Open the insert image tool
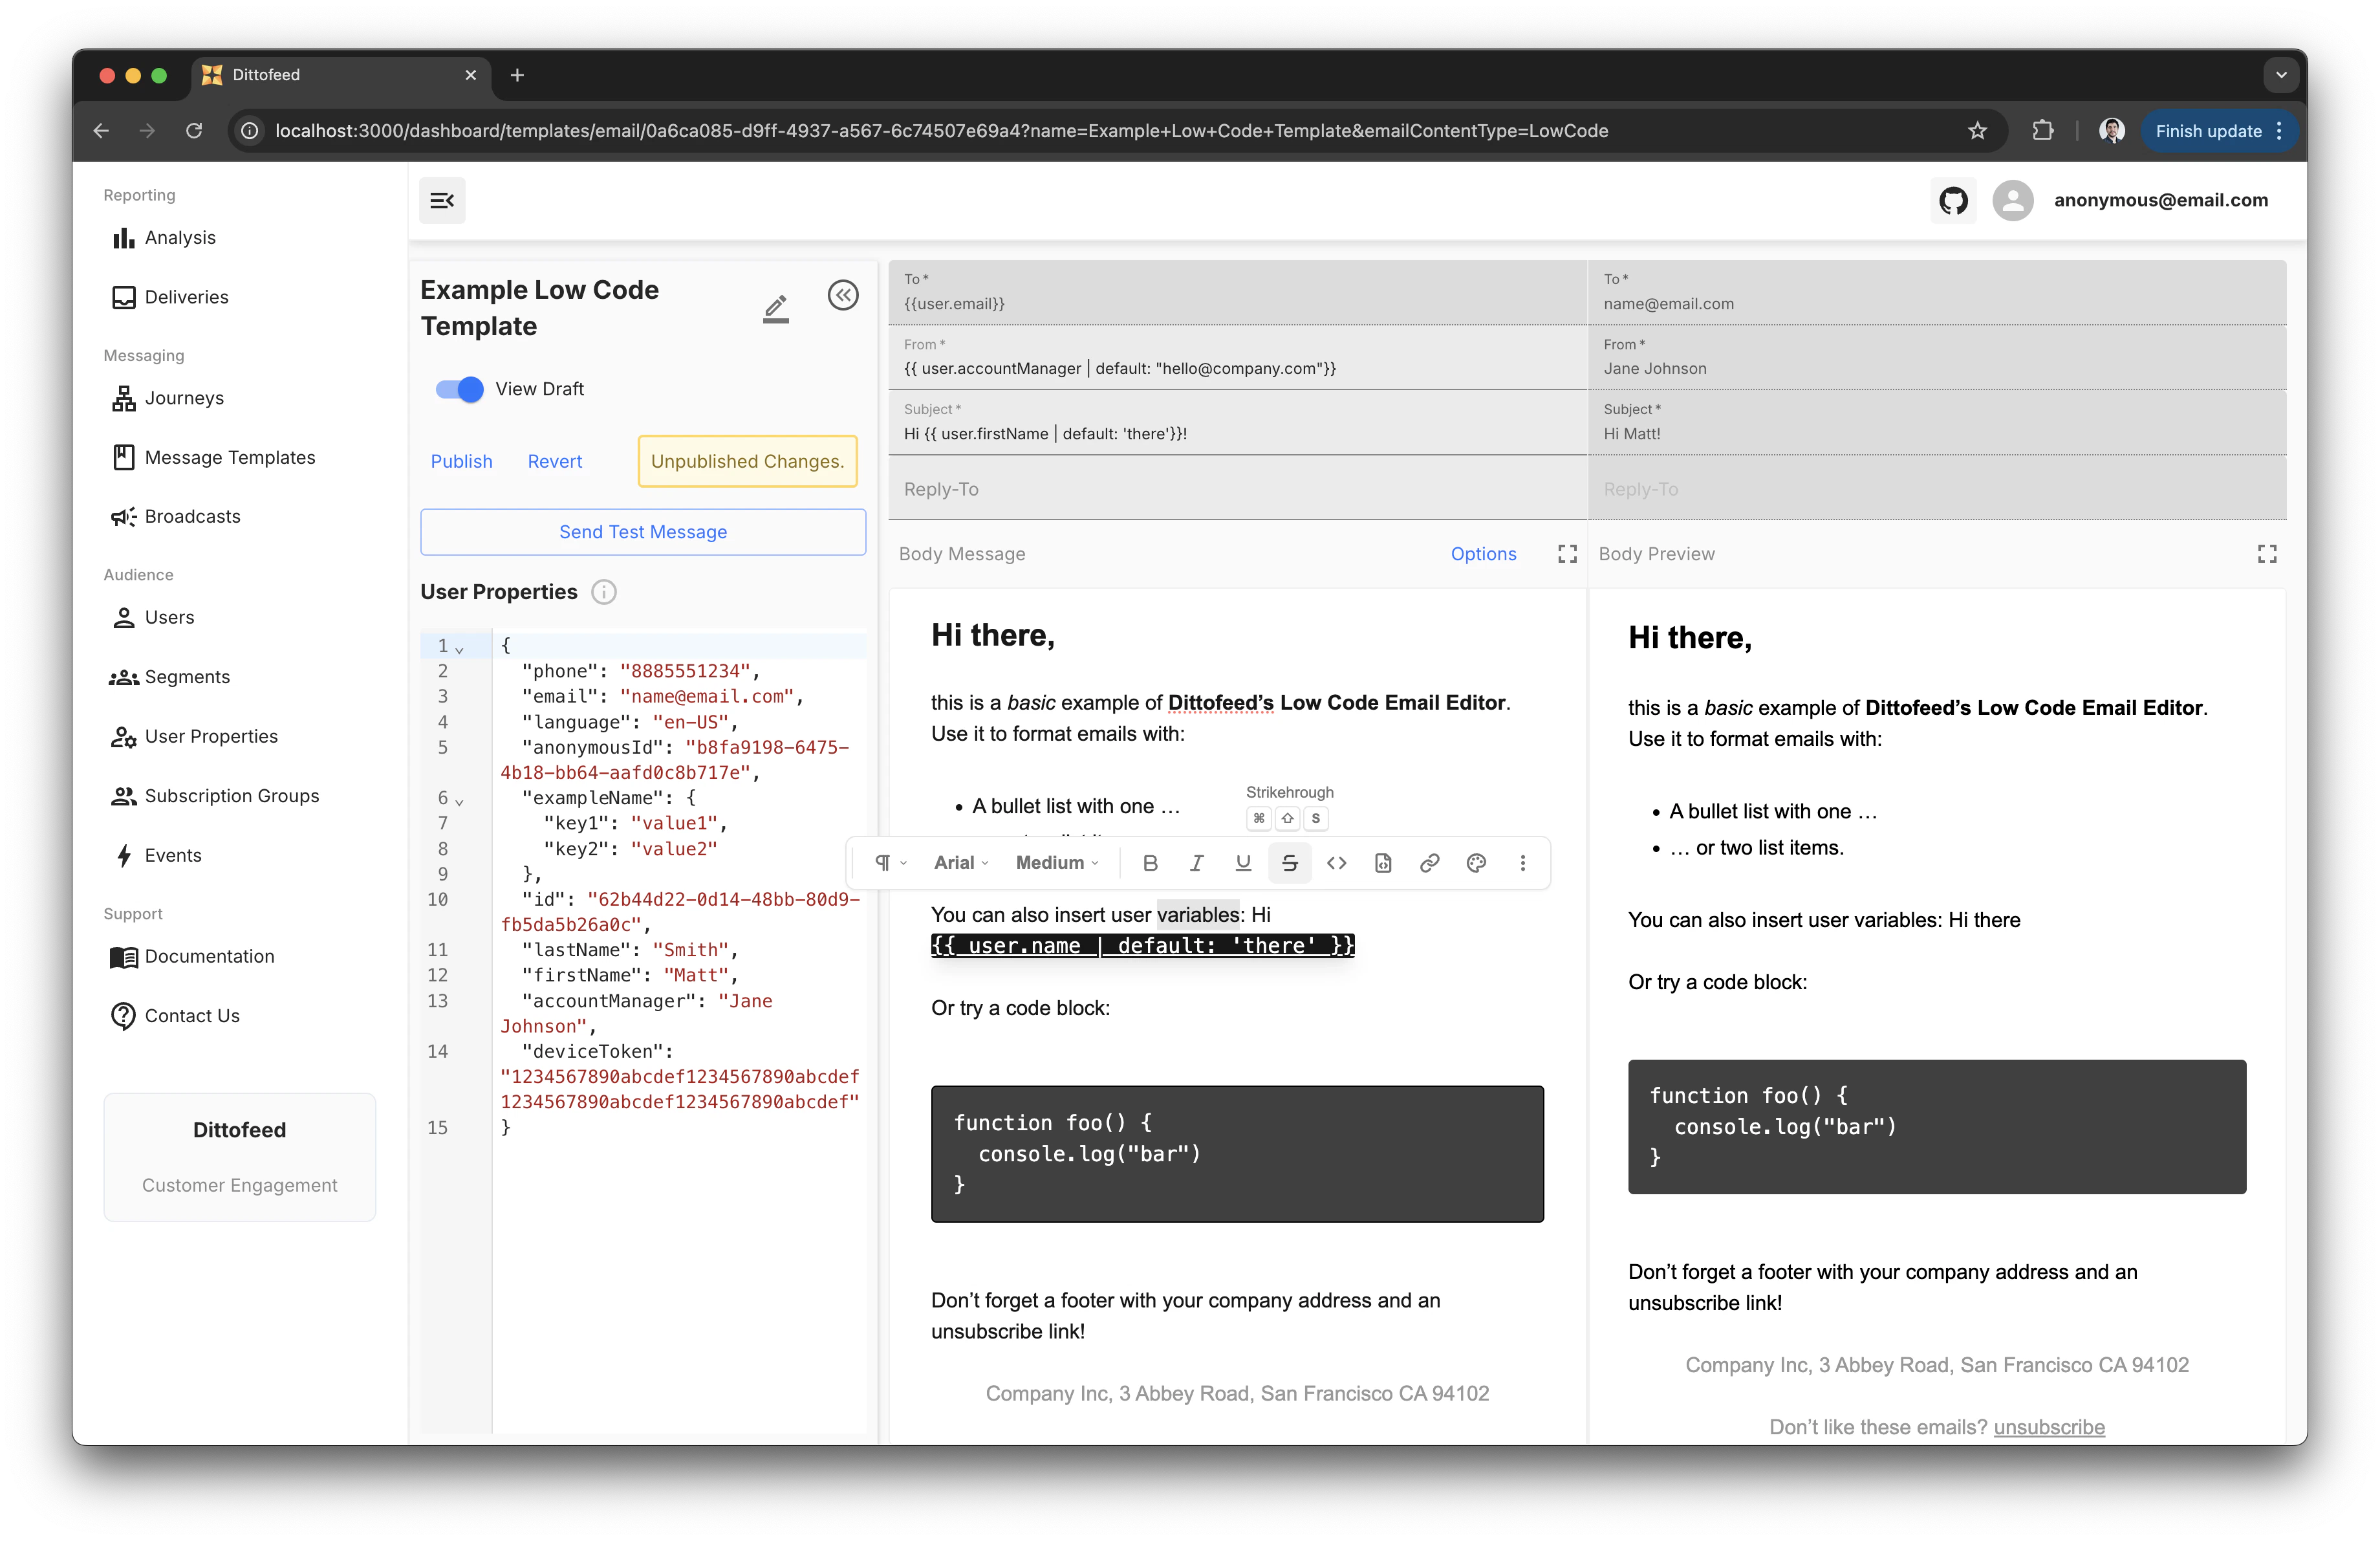 click(x=1383, y=862)
